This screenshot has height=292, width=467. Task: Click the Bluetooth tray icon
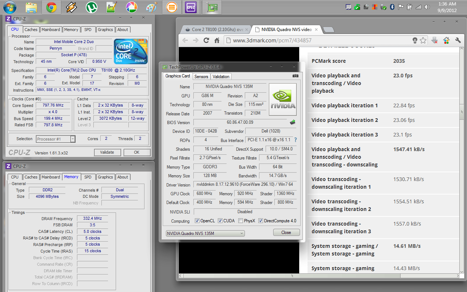[x=392, y=7]
